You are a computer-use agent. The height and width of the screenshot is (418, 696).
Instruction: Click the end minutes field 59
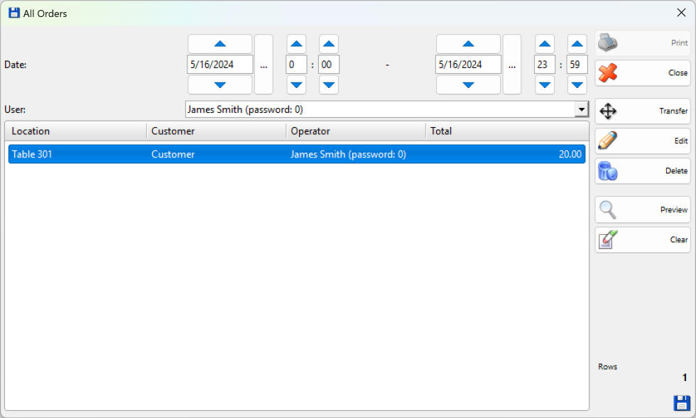point(577,65)
